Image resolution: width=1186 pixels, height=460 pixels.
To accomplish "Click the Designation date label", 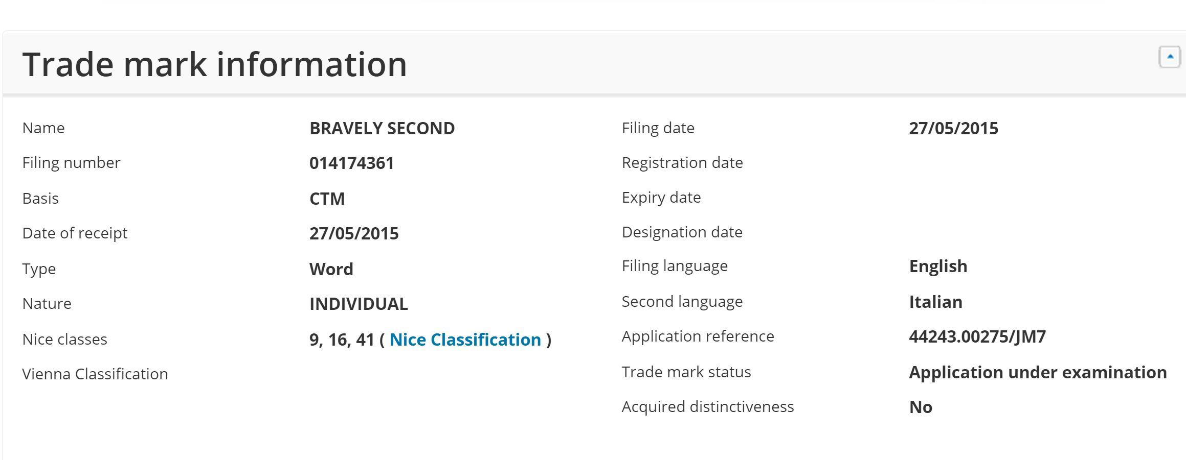I will [x=682, y=232].
